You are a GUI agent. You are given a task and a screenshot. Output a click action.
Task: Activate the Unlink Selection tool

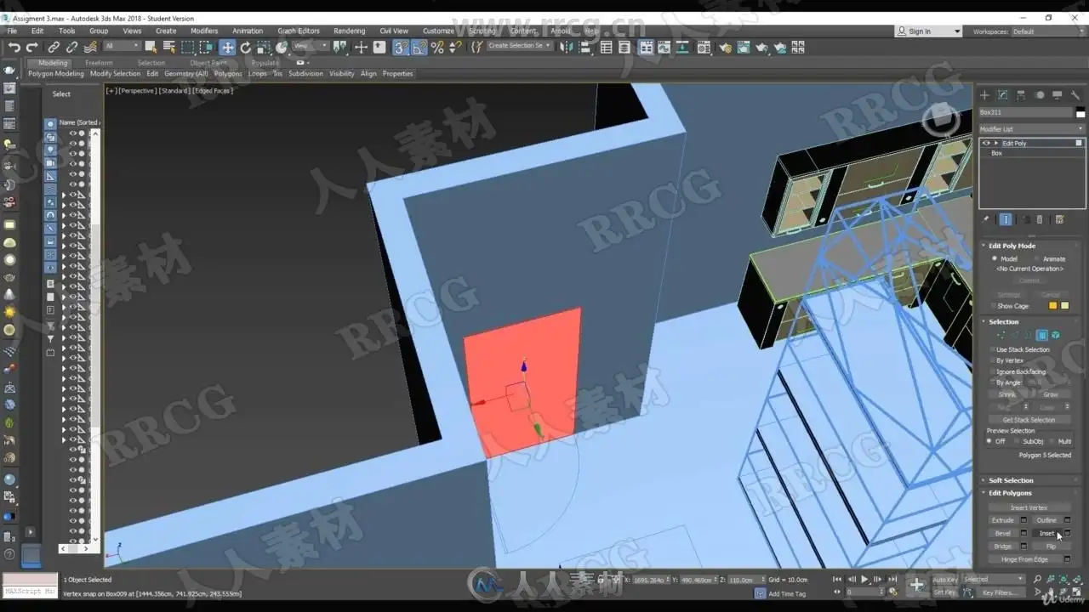[x=71, y=48]
